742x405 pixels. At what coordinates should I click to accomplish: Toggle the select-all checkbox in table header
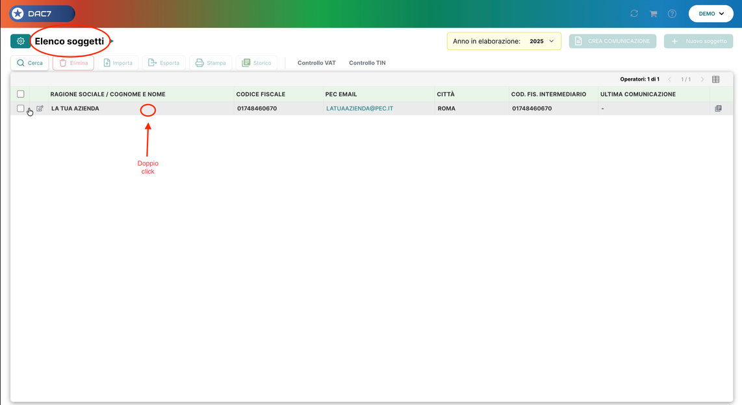[20, 94]
